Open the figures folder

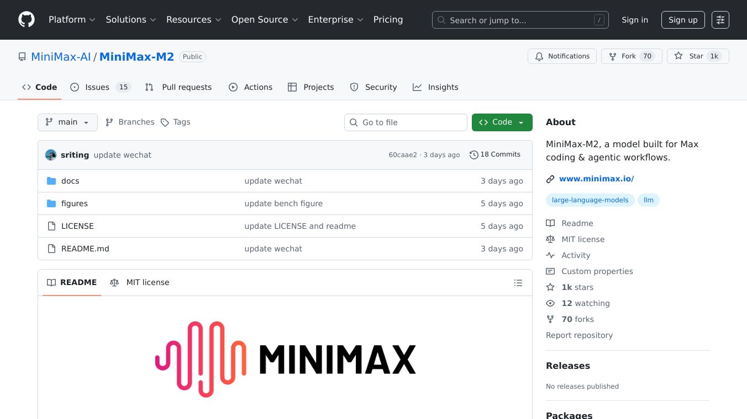(75, 203)
